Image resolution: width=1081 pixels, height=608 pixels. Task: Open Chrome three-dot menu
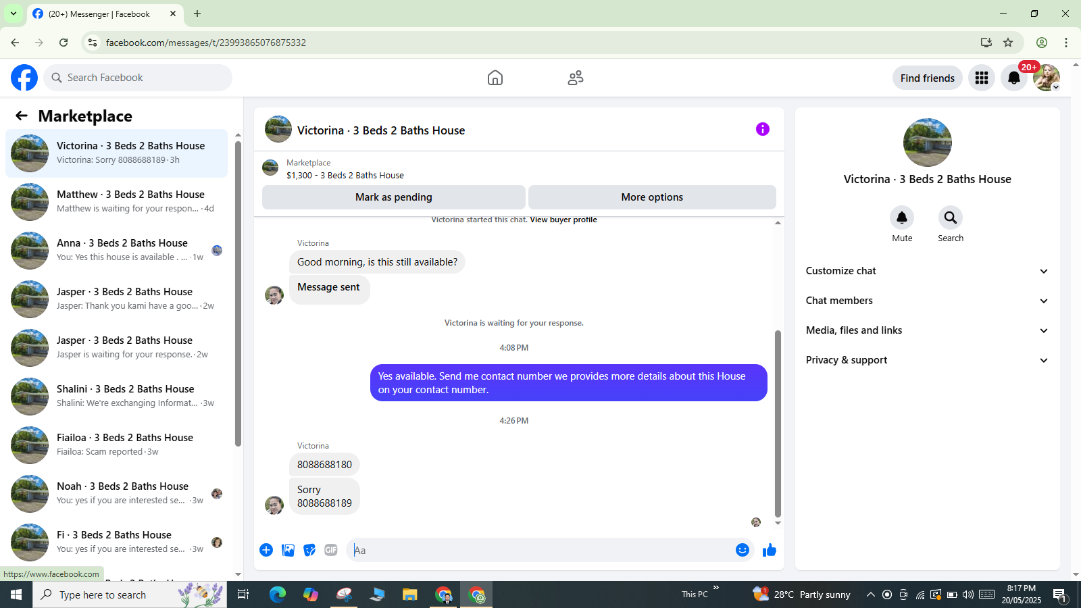click(x=1066, y=43)
